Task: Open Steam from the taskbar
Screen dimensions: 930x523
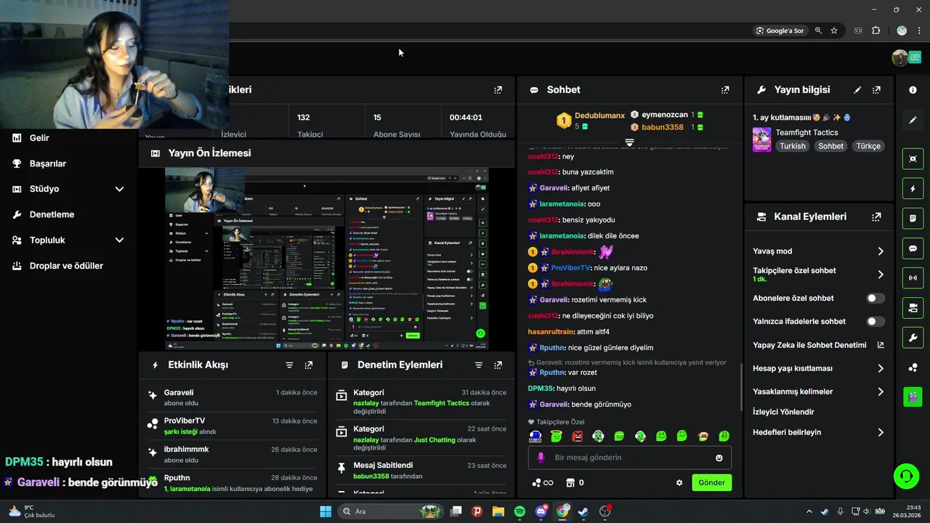Action: 583,511
